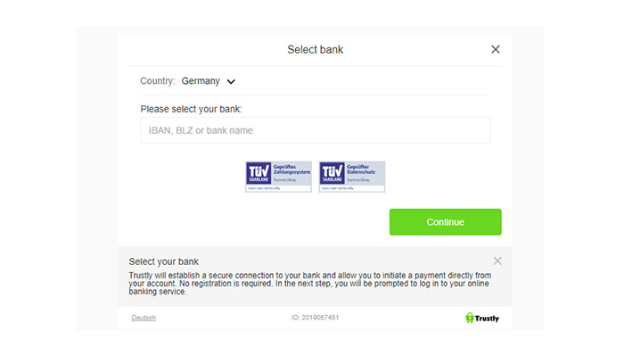Click the TÜV Geprüftes Zahlungssystem badge
Screen dimensions: 624x357
[278, 177]
